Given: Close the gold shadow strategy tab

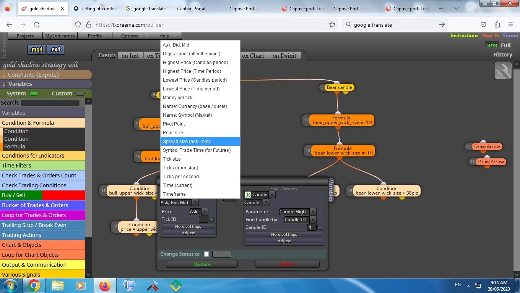Looking at the screenshot, I should 62,8.
